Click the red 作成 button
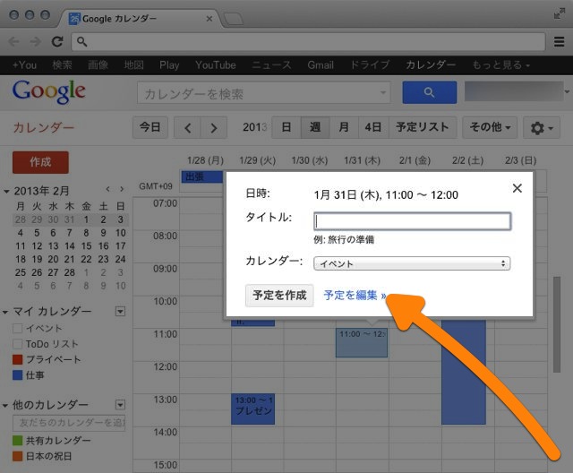This screenshot has width=573, height=473. [40, 162]
